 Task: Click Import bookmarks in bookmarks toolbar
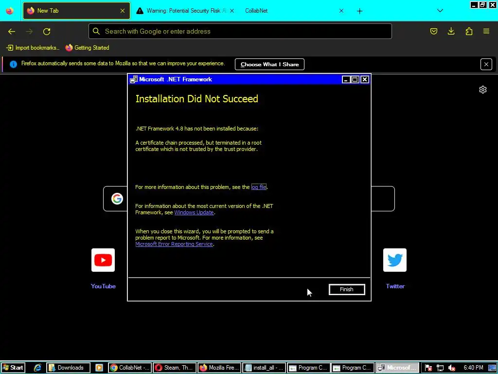point(33,48)
